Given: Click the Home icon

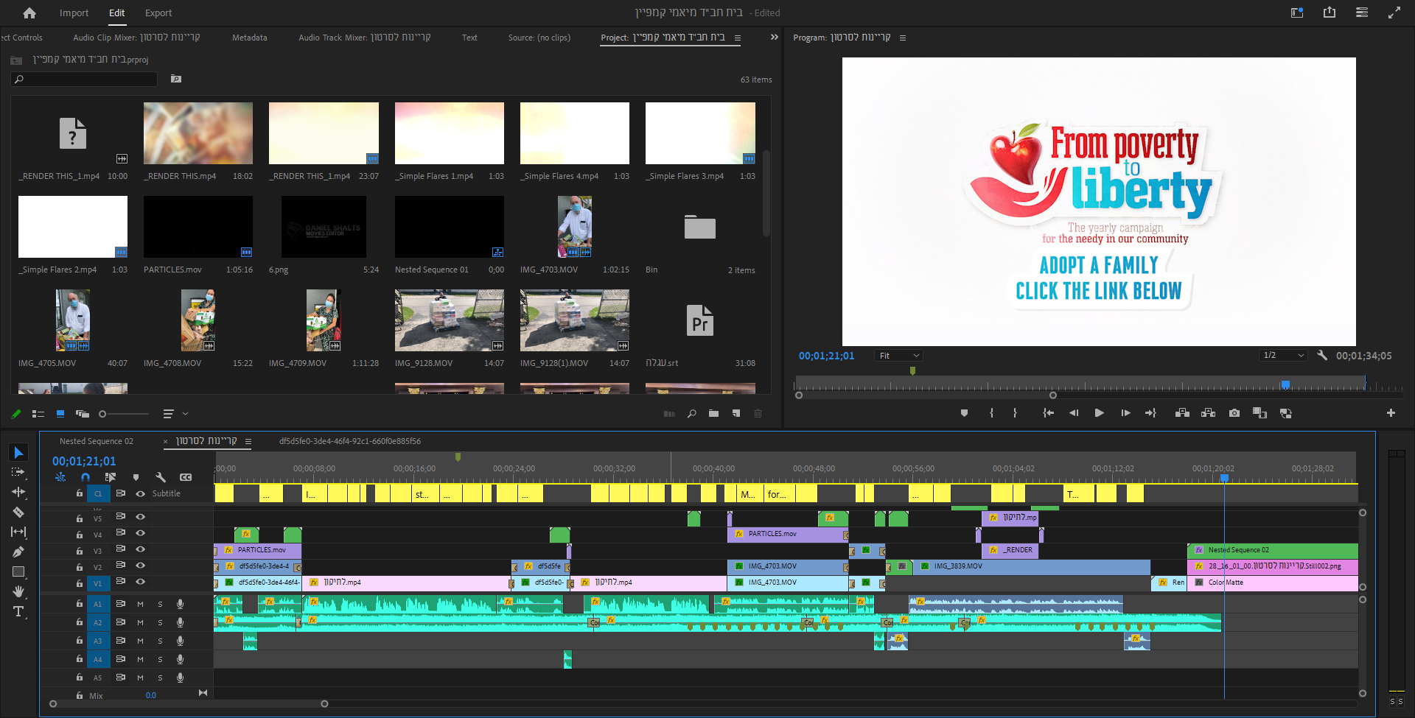Looking at the screenshot, I should pos(29,13).
